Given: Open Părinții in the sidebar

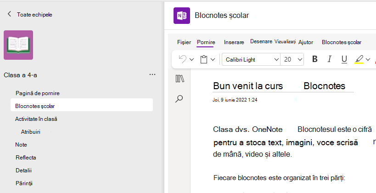Looking at the screenshot, I should pyautogui.click(x=24, y=183).
